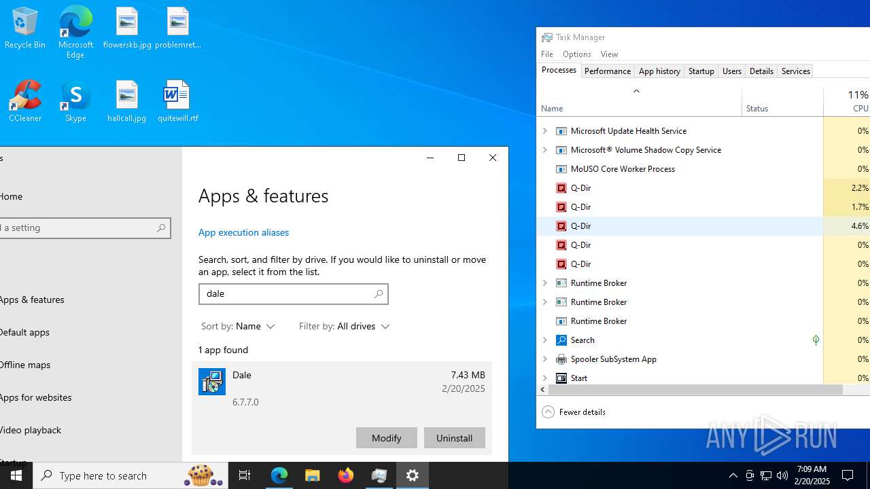This screenshot has width=870, height=489.
Task: Switch to the App history tab
Action: pyautogui.click(x=659, y=71)
